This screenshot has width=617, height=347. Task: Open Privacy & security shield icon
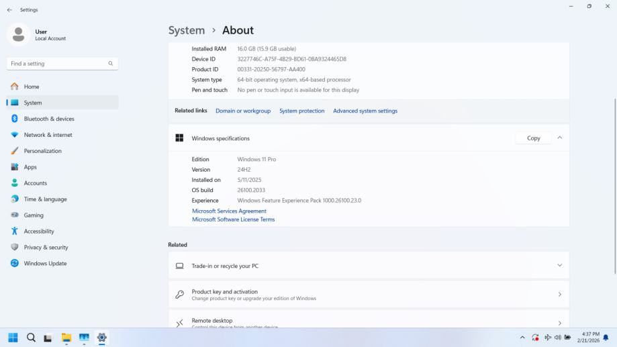(15, 248)
